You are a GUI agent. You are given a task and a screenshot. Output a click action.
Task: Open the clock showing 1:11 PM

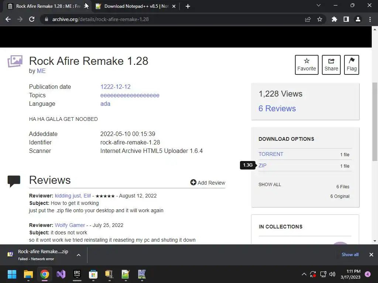[351, 274]
